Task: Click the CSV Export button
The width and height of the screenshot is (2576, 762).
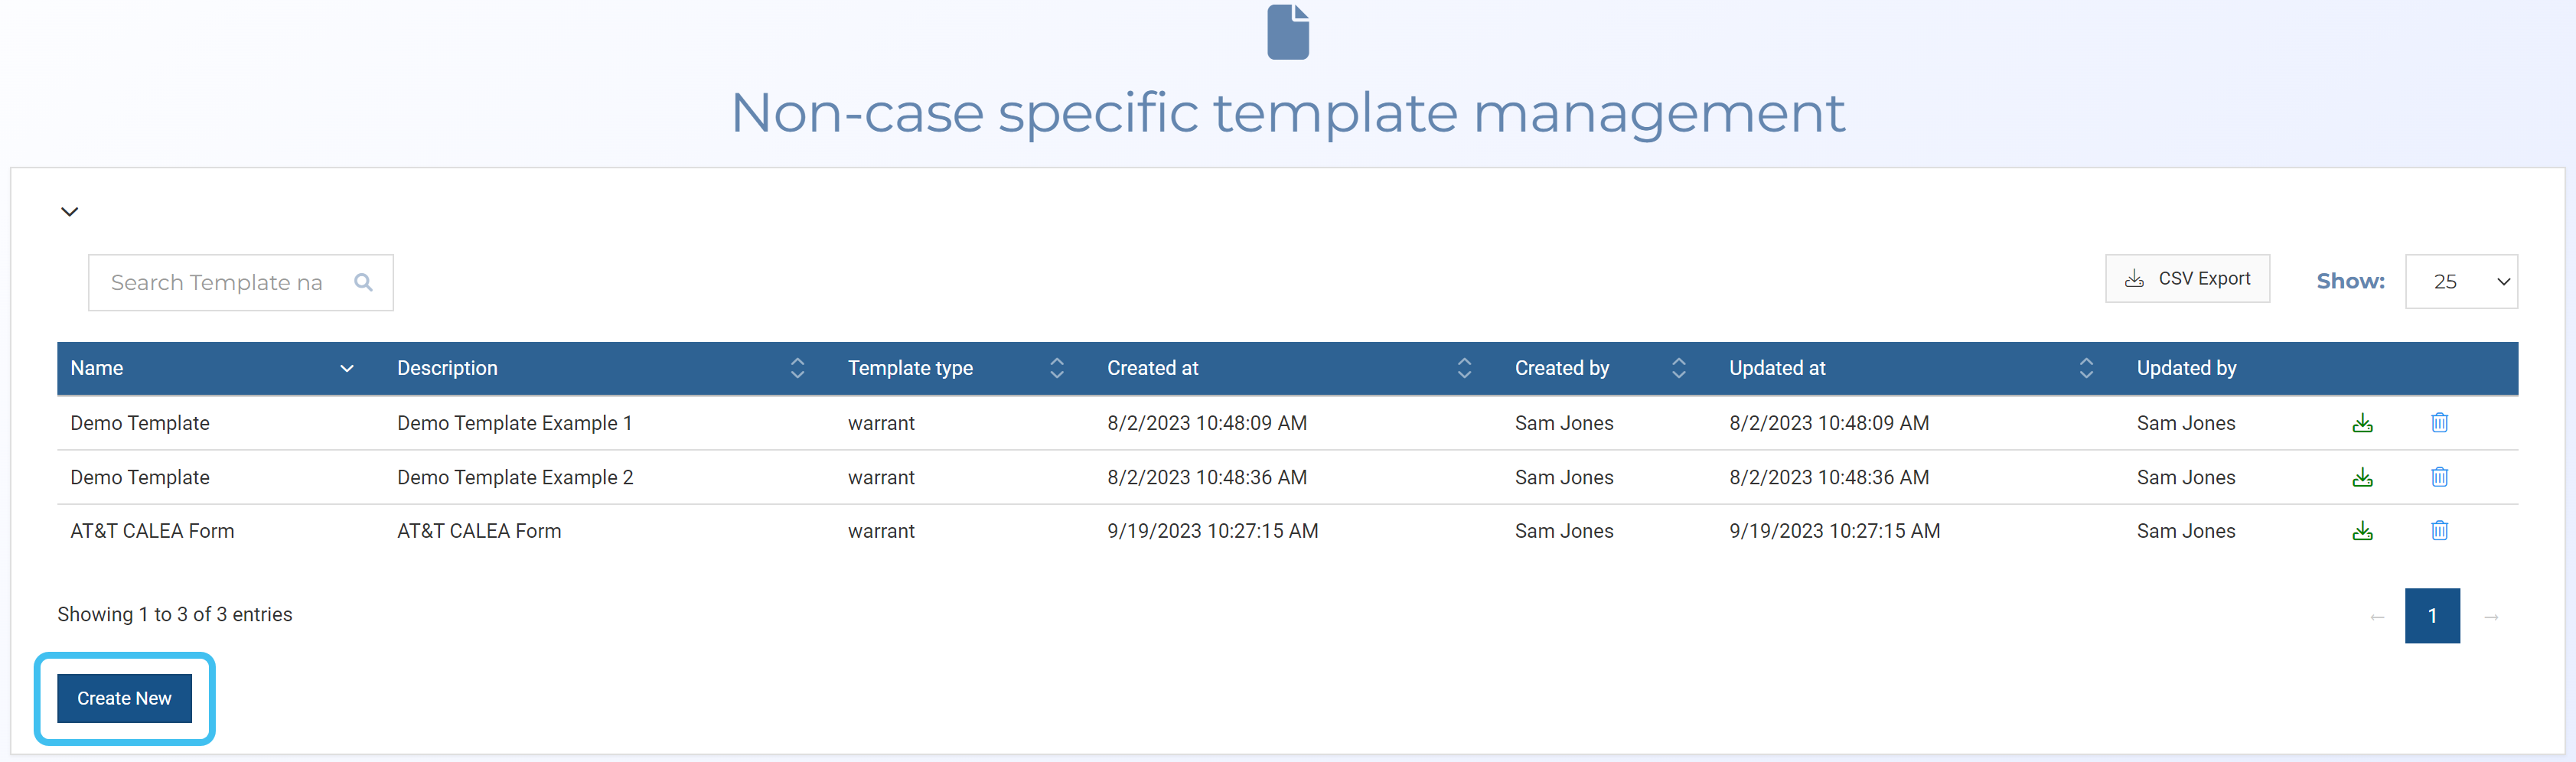Action: point(2187,279)
